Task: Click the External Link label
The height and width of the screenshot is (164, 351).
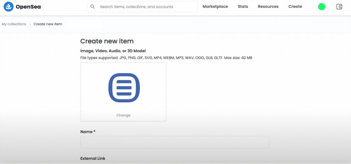Action: click(93, 159)
